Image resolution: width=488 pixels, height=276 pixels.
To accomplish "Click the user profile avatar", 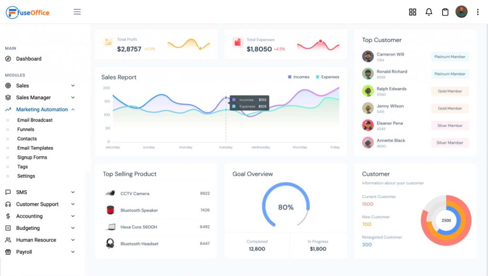I will (461, 11).
